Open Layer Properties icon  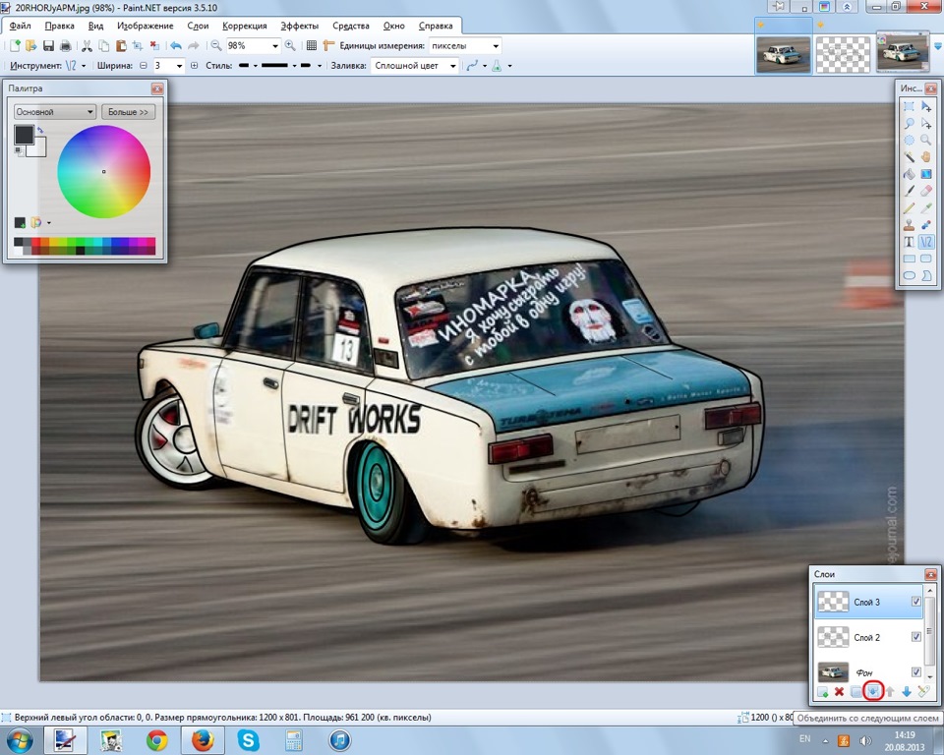923,692
